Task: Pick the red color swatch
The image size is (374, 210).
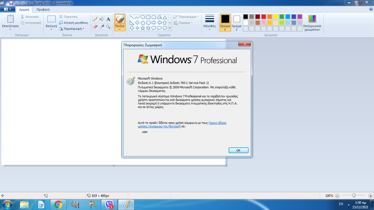Action: point(264,17)
